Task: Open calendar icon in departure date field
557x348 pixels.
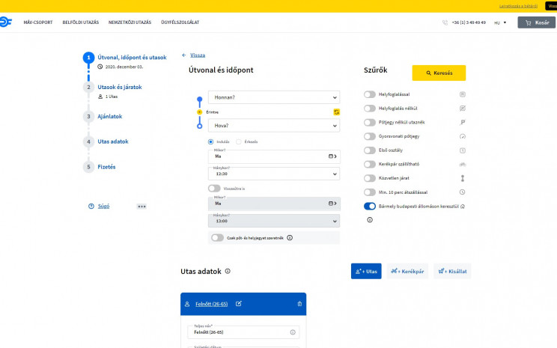Action: [331, 156]
